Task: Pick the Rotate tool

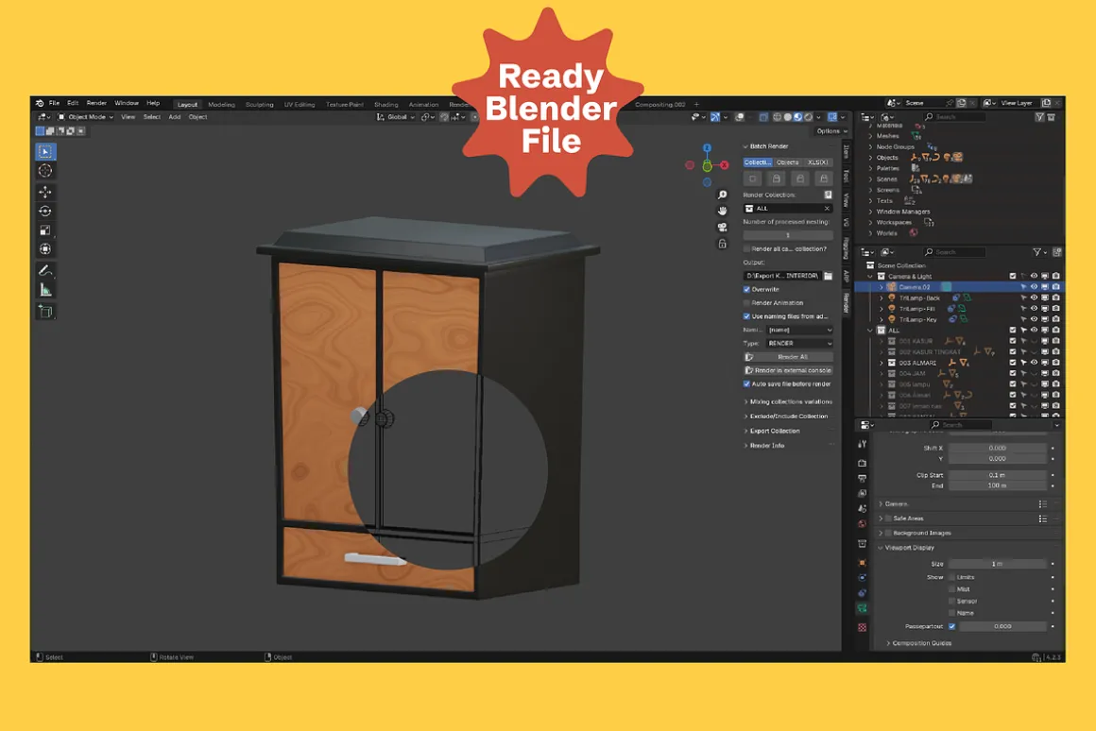Action: click(x=45, y=211)
